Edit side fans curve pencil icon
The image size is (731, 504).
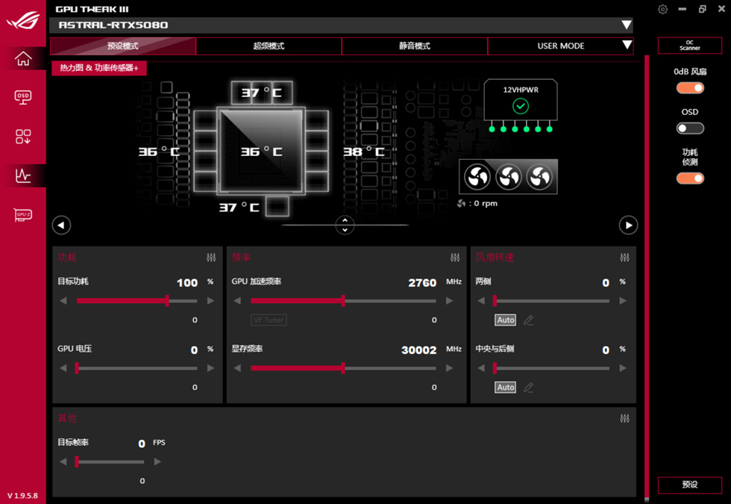pyautogui.click(x=528, y=320)
